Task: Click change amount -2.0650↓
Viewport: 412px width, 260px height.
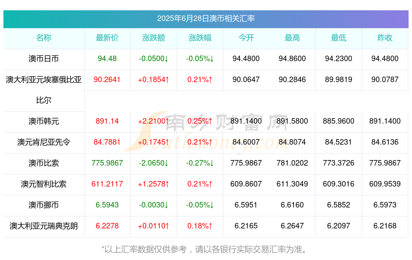Action: point(153,163)
